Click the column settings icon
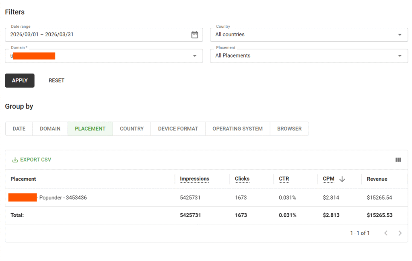 click(398, 160)
